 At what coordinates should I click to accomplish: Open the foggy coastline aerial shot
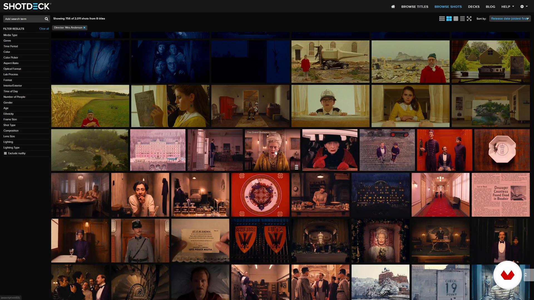pyautogui.click(x=90, y=150)
